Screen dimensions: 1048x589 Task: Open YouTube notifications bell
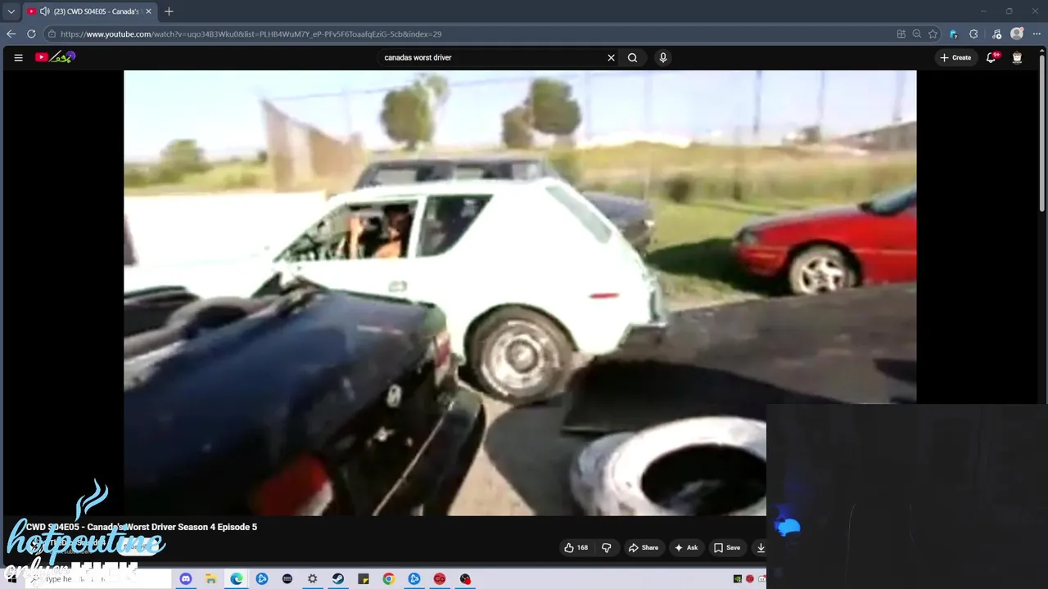pyautogui.click(x=992, y=57)
